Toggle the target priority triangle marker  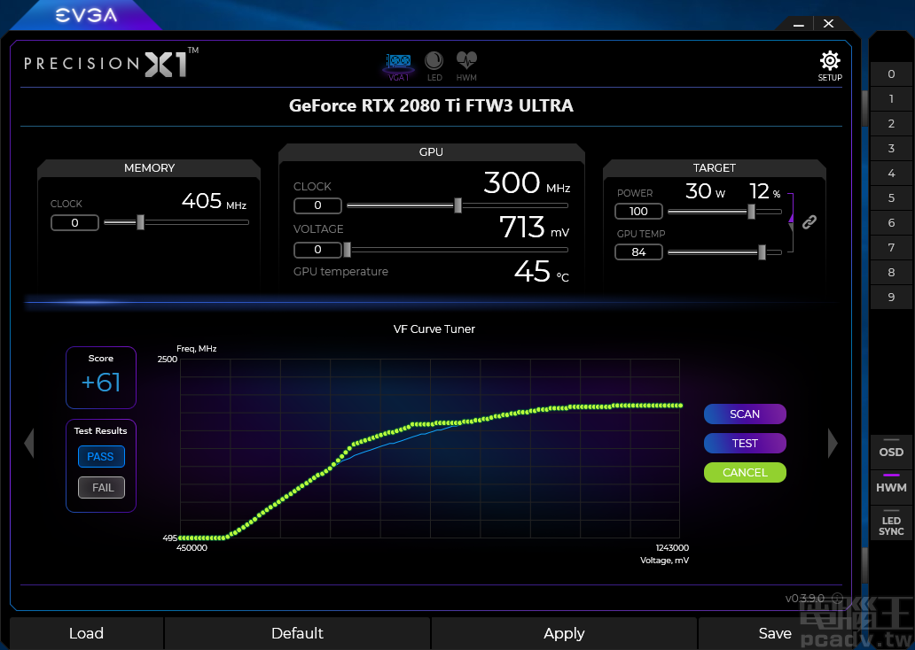pos(791,217)
